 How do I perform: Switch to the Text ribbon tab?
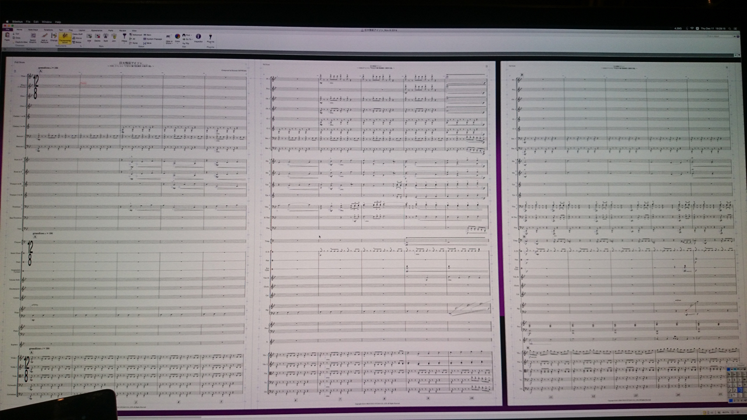click(61, 29)
